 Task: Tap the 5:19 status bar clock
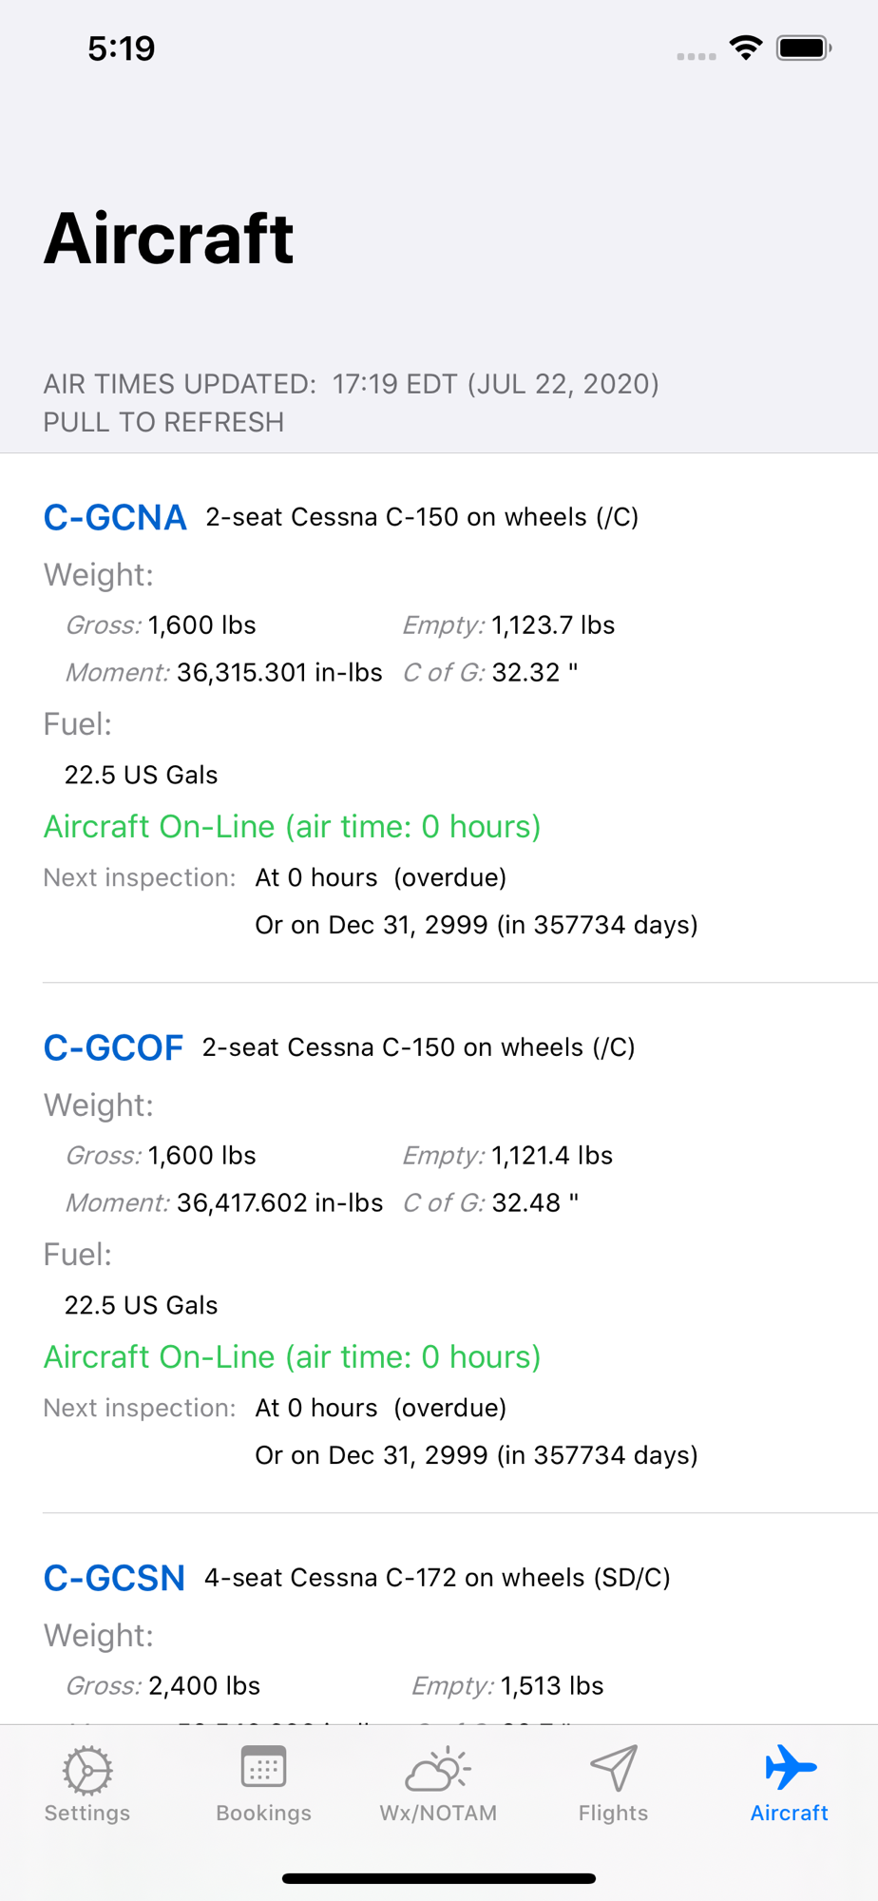pos(122,48)
